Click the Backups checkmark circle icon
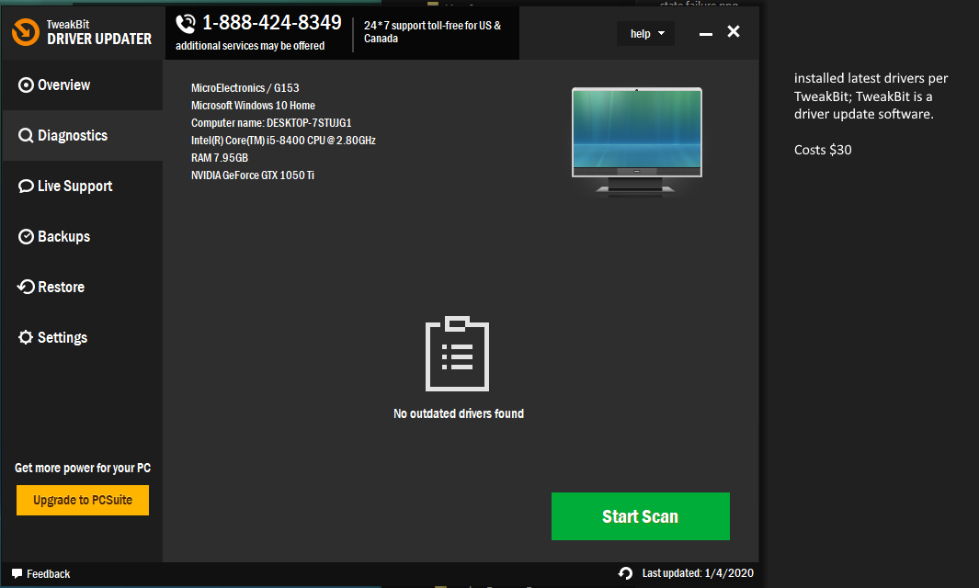The width and height of the screenshot is (979, 588). click(x=26, y=236)
